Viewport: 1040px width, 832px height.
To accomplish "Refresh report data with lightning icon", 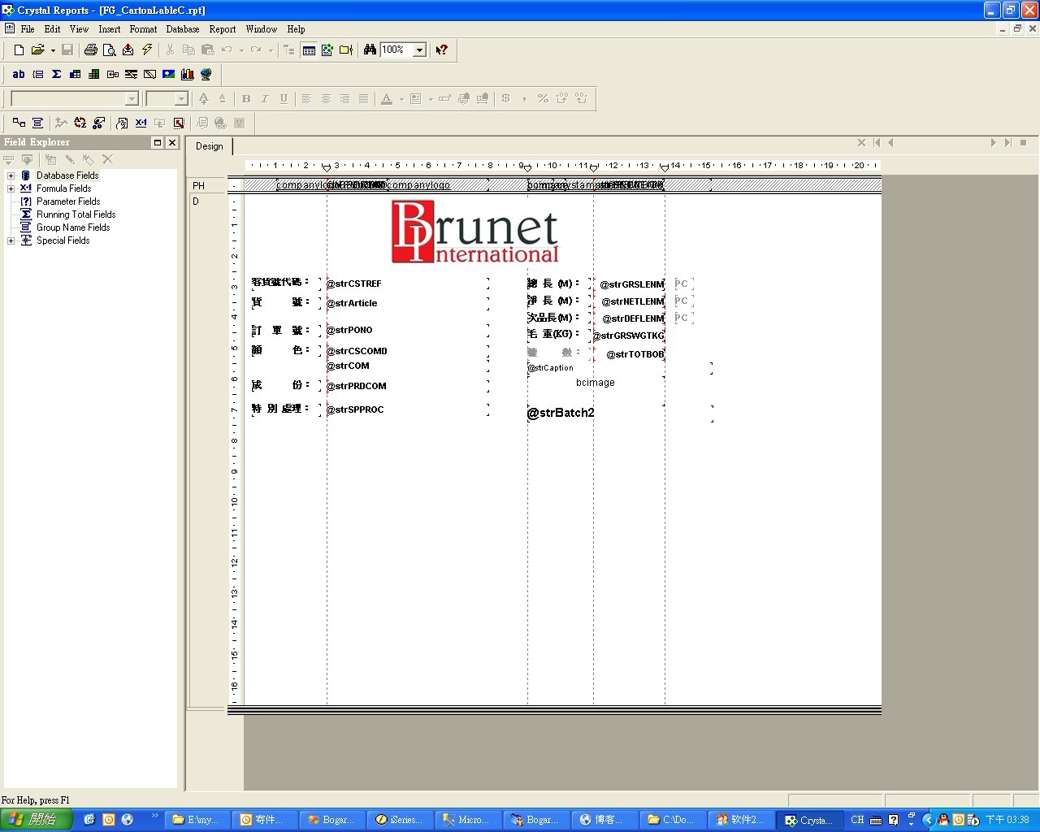I will click(147, 50).
